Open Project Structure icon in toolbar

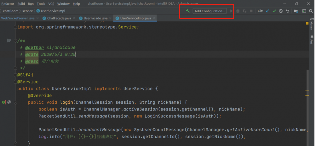tap(296, 11)
